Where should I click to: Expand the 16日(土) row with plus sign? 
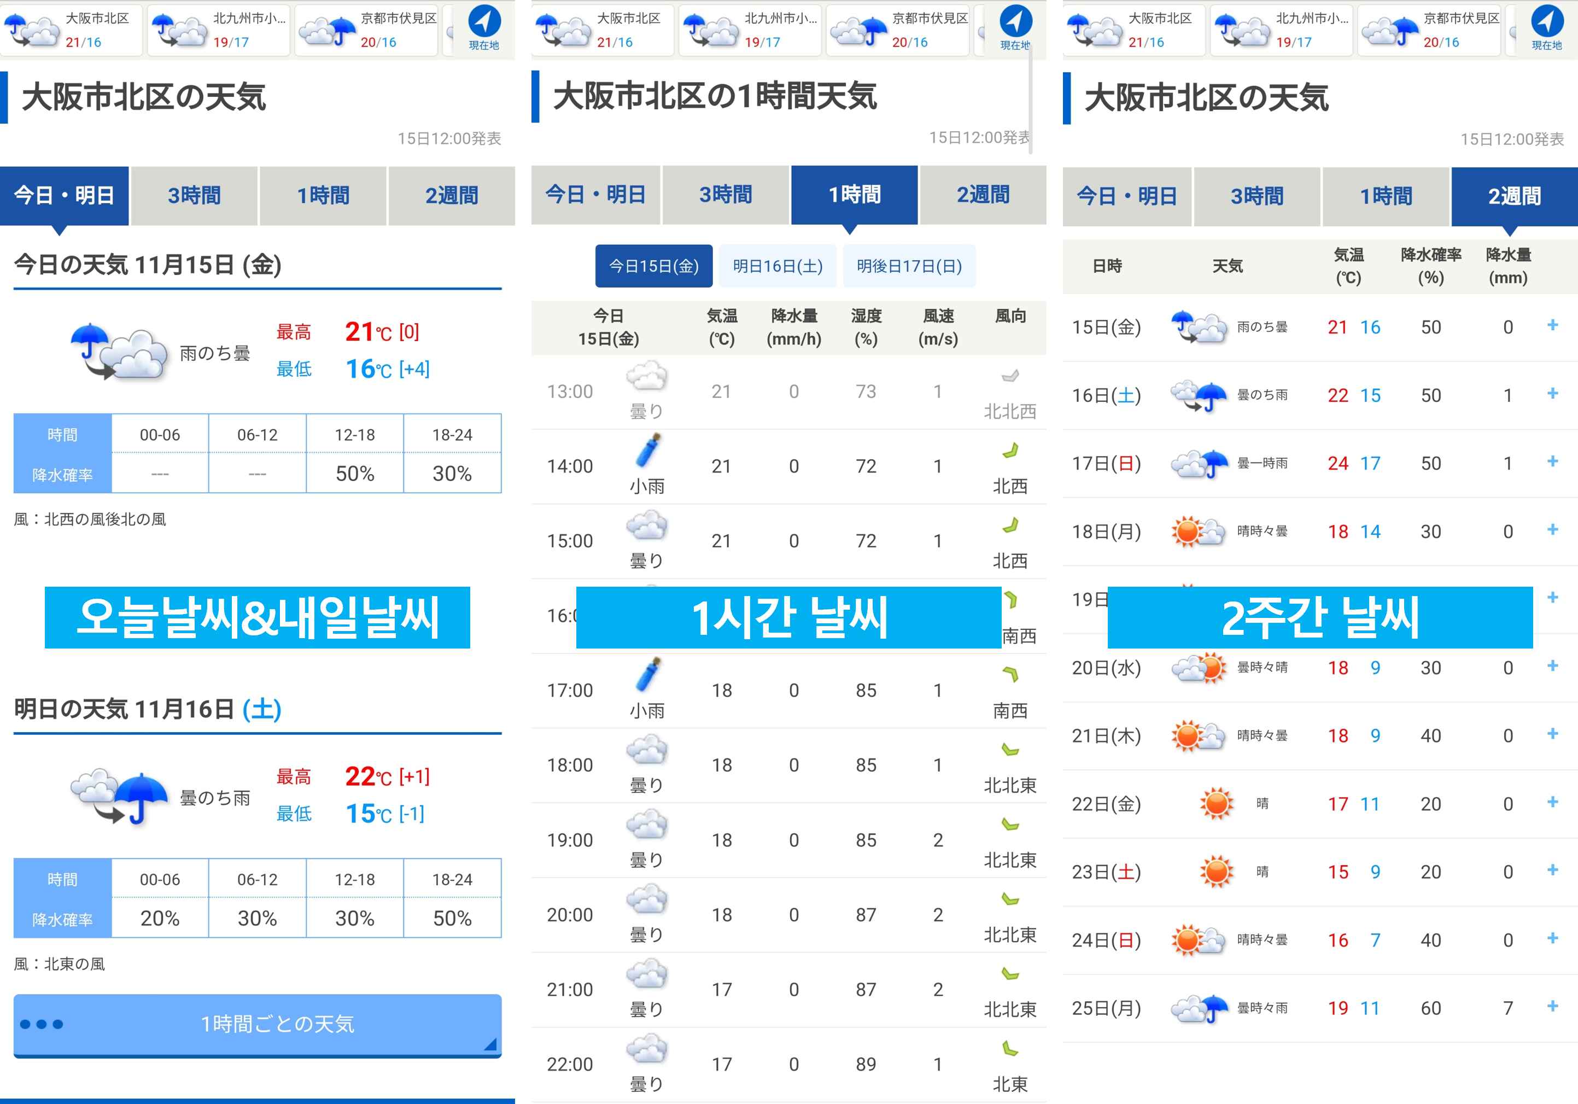coord(1552,393)
